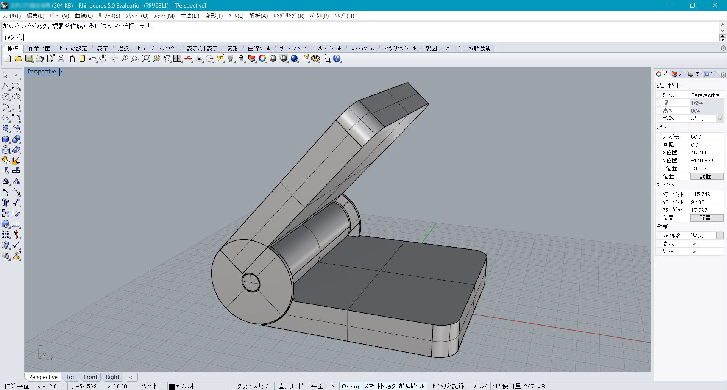The width and height of the screenshot is (727, 390).
Task: Click the blue render sphere icon
Action: pos(294,59)
